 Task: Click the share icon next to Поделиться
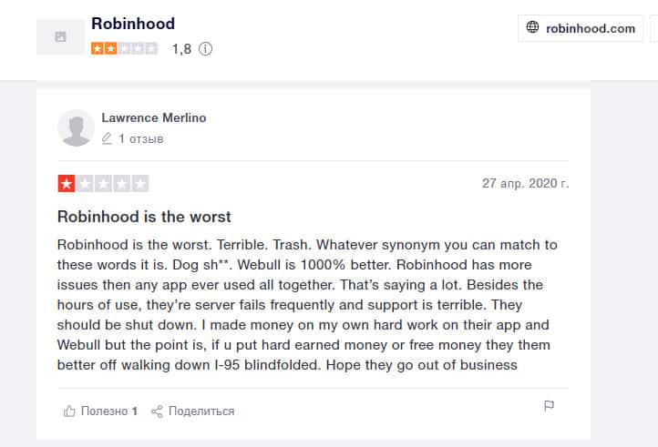pos(157,411)
